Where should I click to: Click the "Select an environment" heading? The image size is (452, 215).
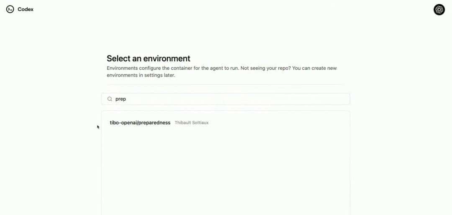tap(148, 58)
